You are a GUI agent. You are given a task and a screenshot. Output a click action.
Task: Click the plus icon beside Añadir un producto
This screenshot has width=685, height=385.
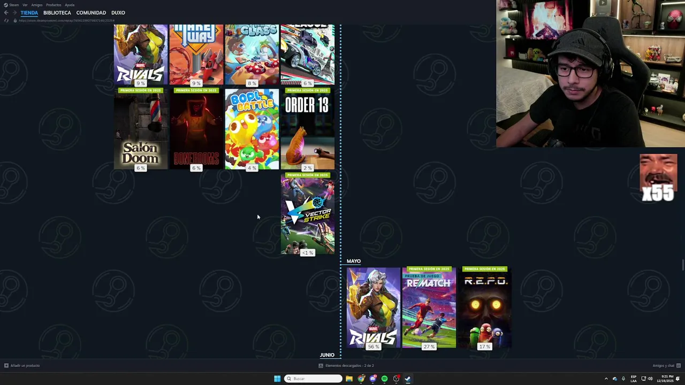6,366
